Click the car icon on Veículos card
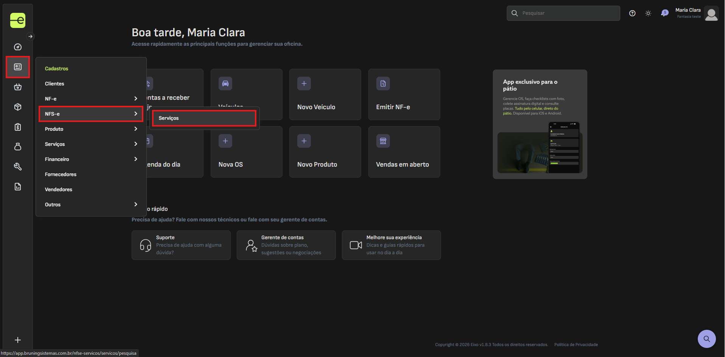Viewport: 725px width, 357px height. pyautogui.click(x=225, y=83)
